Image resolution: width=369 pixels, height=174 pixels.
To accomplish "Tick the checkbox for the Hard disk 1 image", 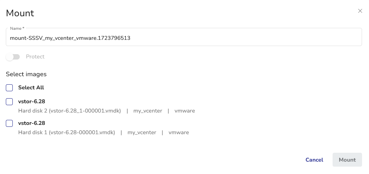I will [9, 123].
